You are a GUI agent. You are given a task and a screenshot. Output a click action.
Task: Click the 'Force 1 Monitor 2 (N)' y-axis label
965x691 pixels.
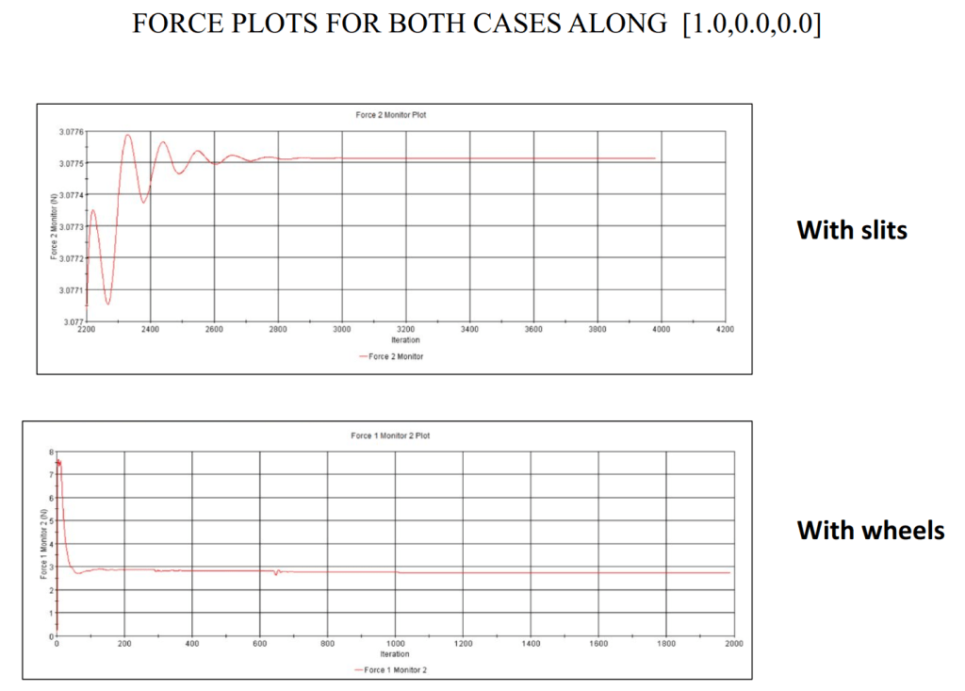click(x=42, y=544)
